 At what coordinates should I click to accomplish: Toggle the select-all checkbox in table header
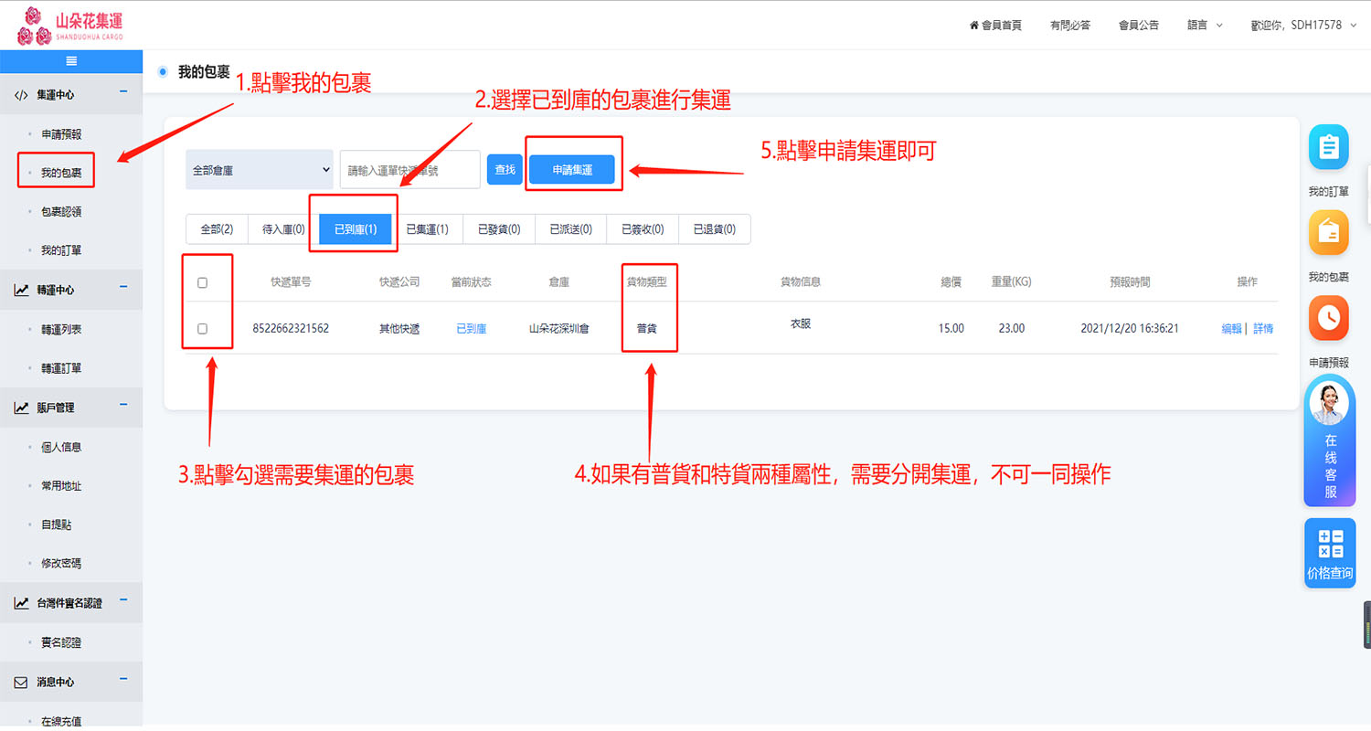click(x=203, y=283)
